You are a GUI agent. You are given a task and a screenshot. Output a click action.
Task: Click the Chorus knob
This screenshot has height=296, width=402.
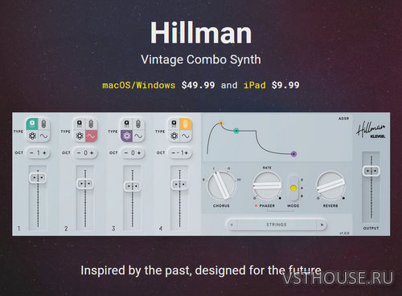(x=221, y=185)
